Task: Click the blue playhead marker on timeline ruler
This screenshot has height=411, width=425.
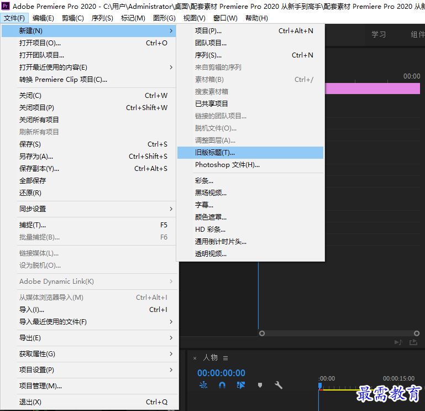Action: (x=320, y=386)
